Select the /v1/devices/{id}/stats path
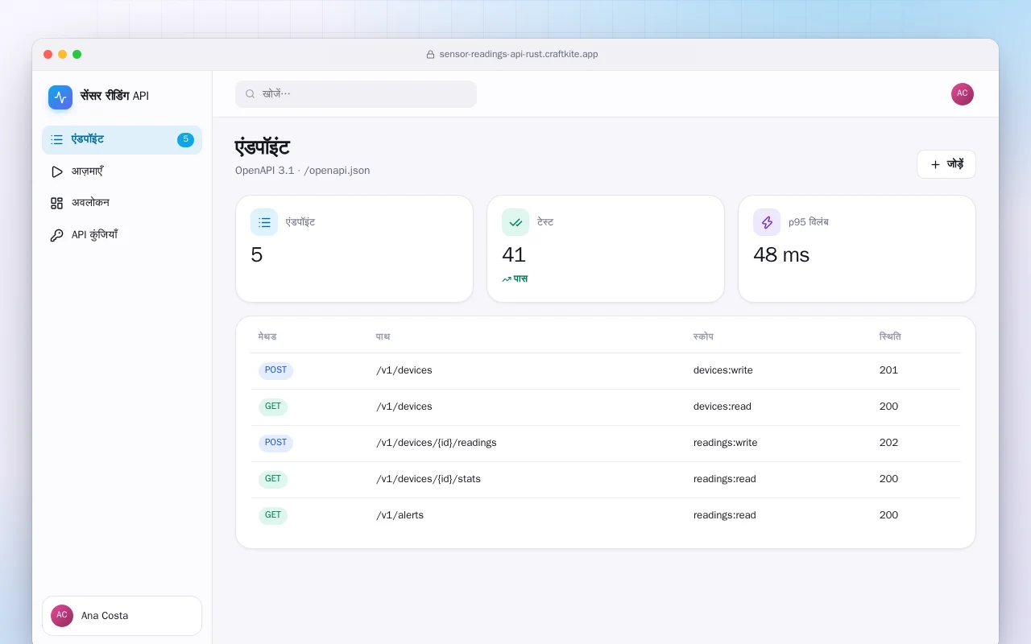Viewport: 1031px width, 644px height. (429, 479)
